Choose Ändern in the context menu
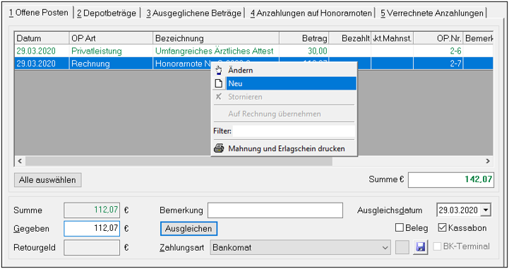The image size is (509, 269). point(285,70)
